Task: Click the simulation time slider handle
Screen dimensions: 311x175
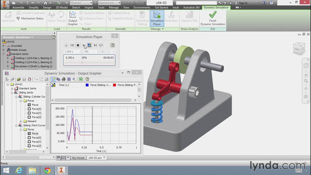Action: click(82, 63)
